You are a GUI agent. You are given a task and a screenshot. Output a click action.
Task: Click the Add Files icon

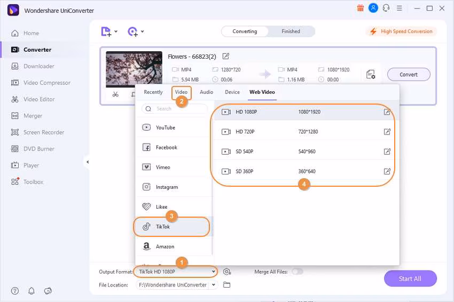(x=106, y=31)
